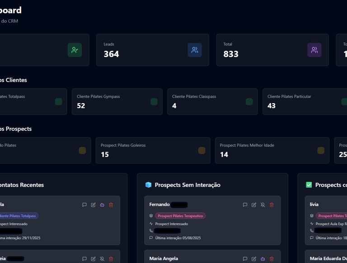Click message icon beside Fernando's Última interação

coord(151,238)
